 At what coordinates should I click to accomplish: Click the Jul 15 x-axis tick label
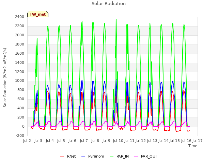(175, 141)
